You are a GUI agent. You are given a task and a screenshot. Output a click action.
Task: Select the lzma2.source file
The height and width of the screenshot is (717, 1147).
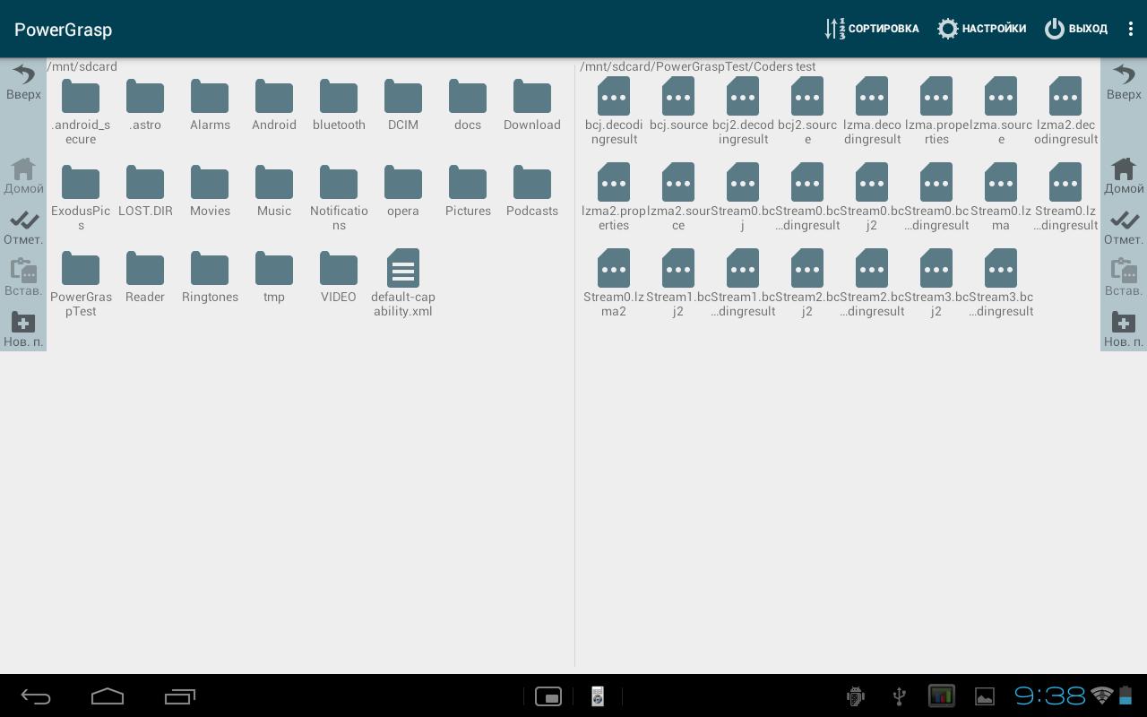point(678,197)
